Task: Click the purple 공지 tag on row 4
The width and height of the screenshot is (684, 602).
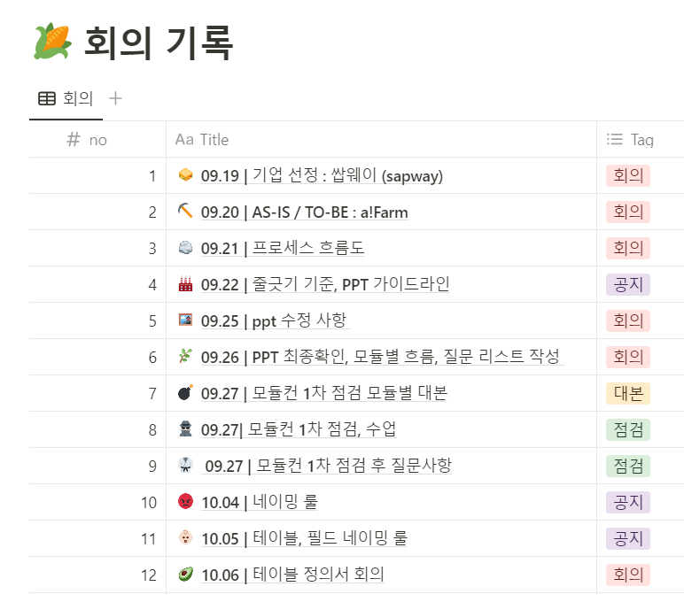Action: coord(628,284)
